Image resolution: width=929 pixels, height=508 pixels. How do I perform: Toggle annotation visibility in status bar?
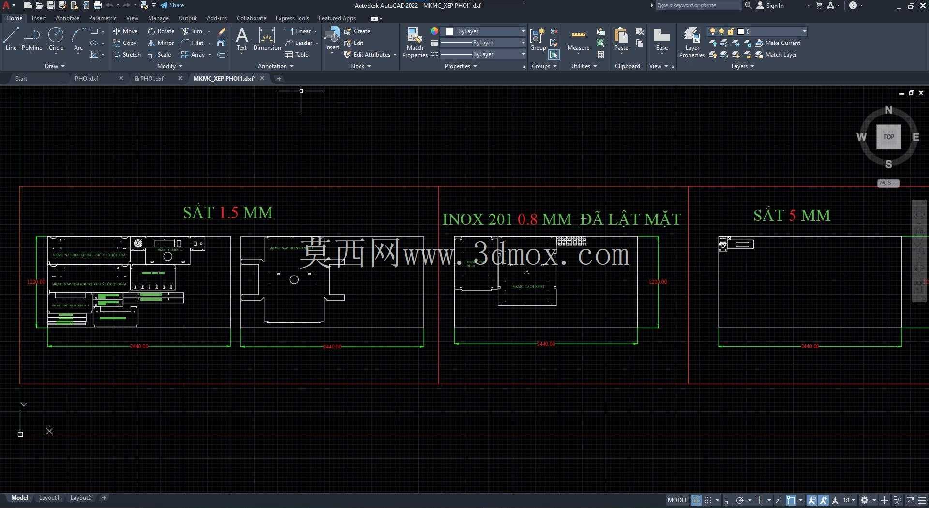(812, 500)
